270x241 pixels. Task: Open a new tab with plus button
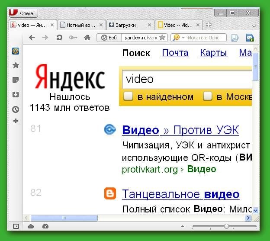209,25
